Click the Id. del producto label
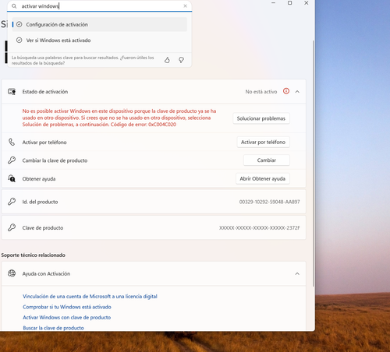390x352 pixels. 40,202
